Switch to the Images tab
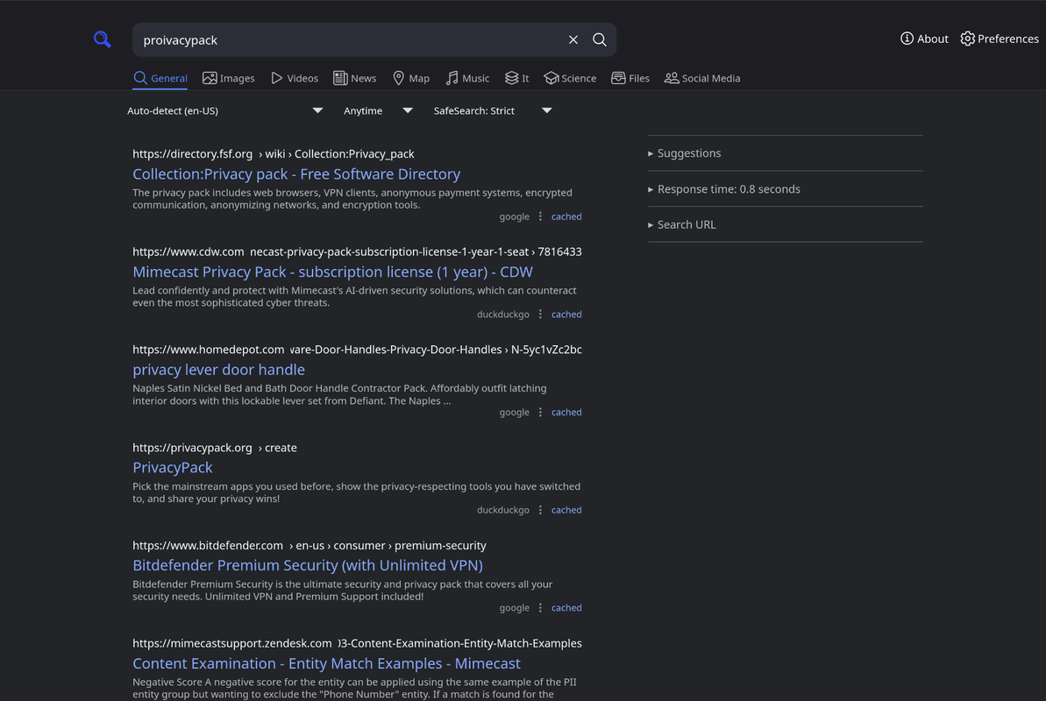The height and width of the screenshot is (701, 1046). (x=228, y=78)
